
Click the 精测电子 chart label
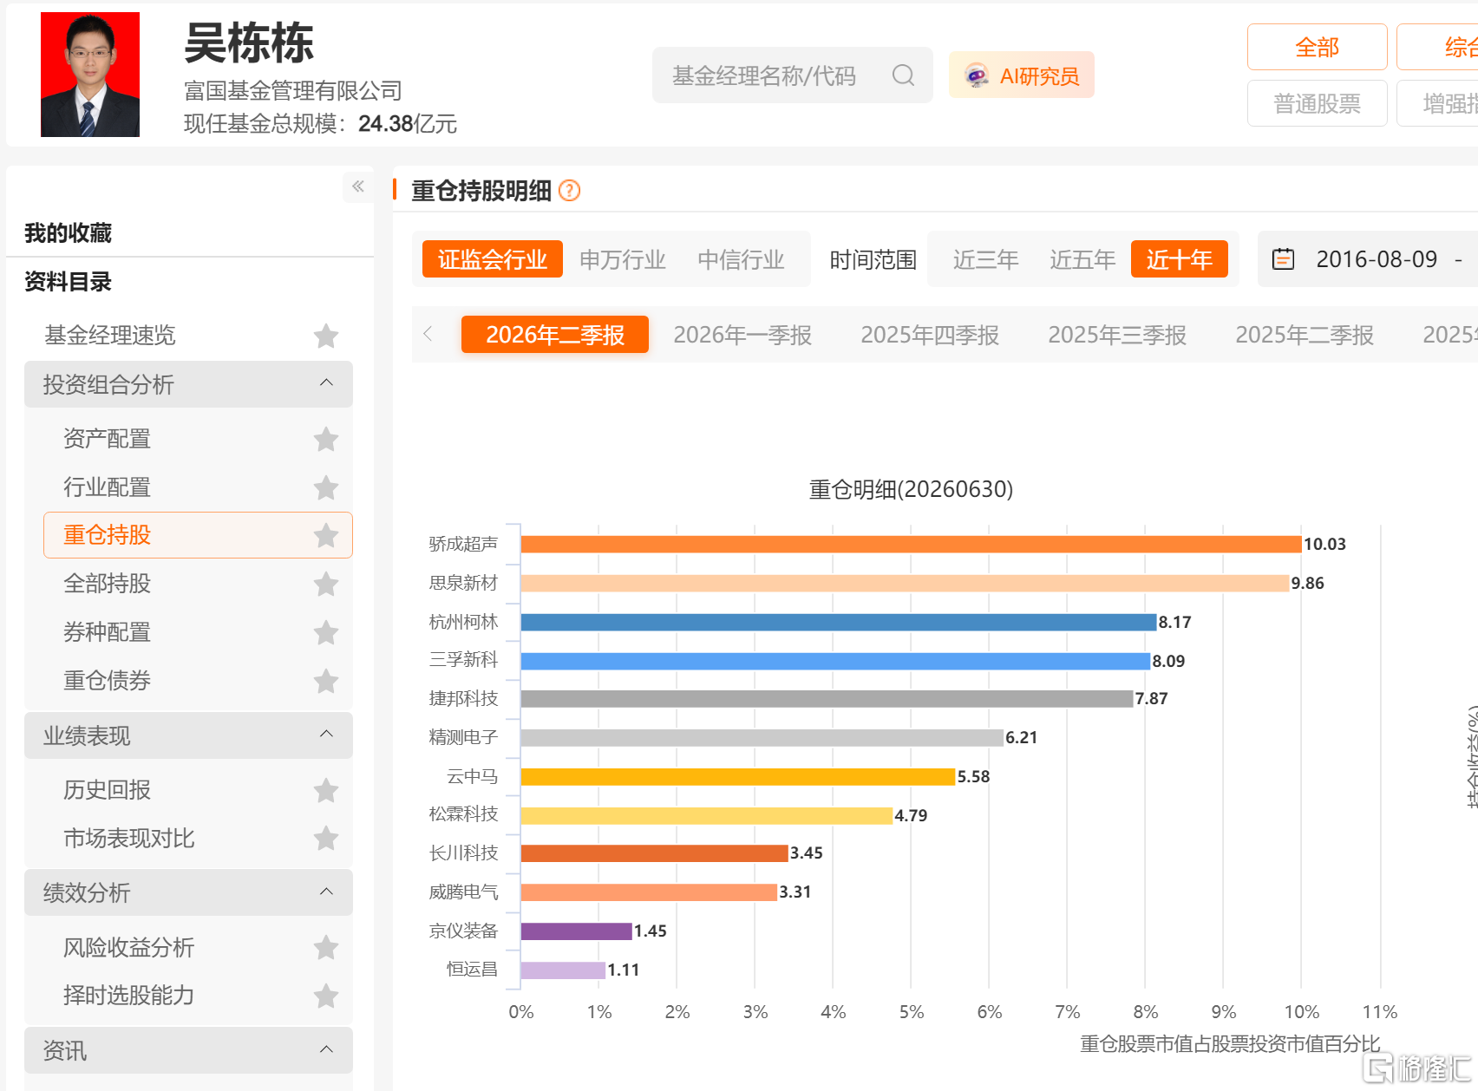pyautogui.click(x=463, y=737)
